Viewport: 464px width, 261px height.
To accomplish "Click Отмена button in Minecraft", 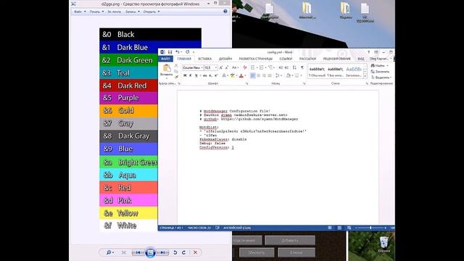I will (297, 253).
